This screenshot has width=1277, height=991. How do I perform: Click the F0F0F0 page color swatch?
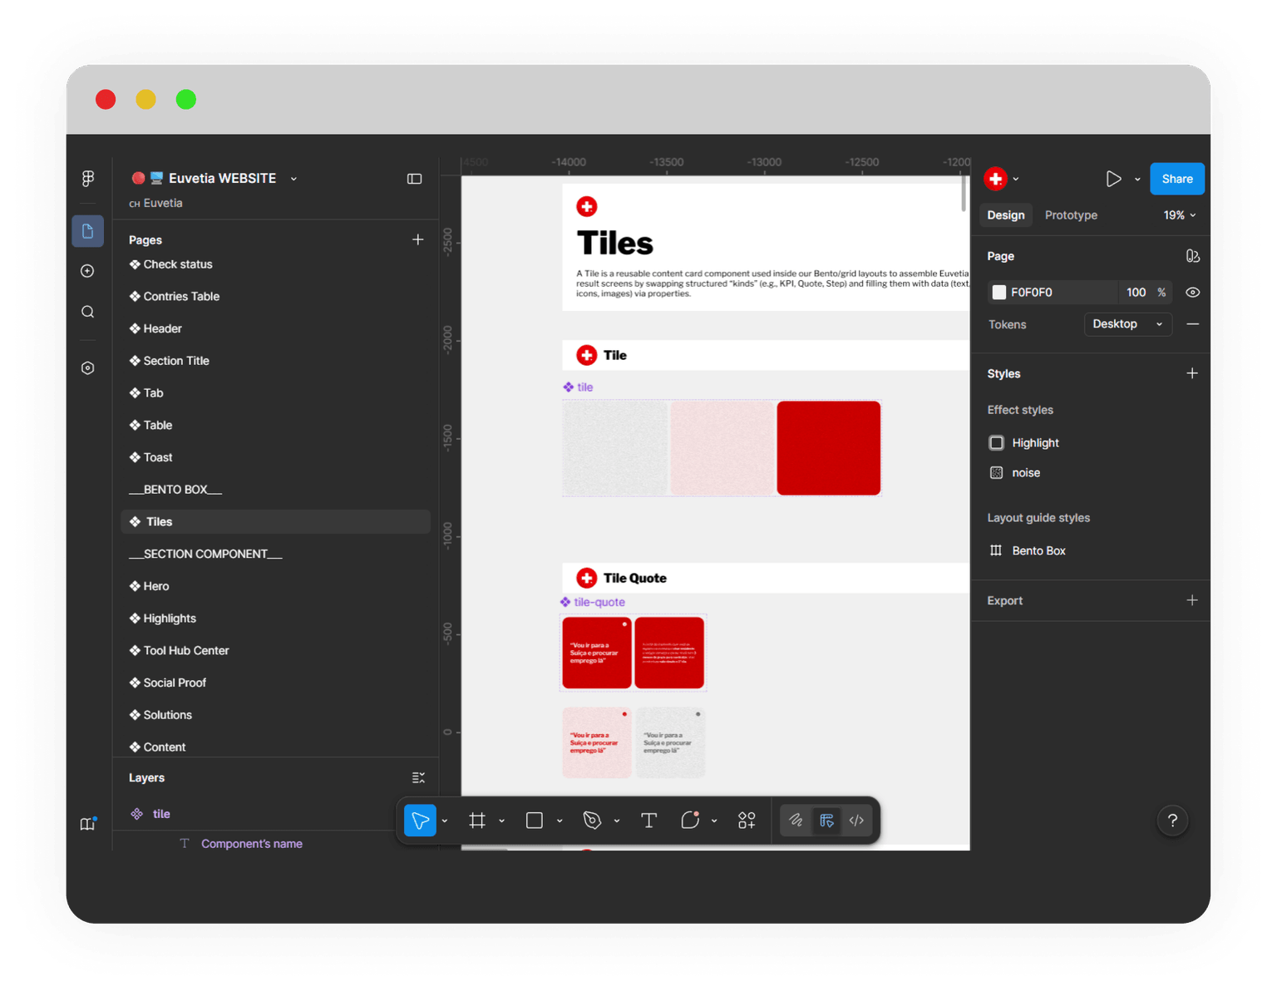pyautogui.click(x=999, y=293)
